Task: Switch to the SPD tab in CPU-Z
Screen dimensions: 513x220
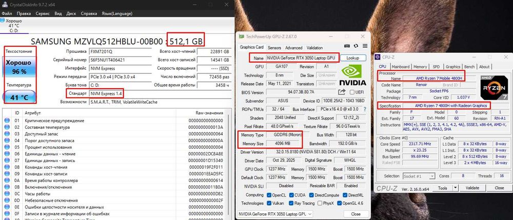Action: (x=436, y=67)
